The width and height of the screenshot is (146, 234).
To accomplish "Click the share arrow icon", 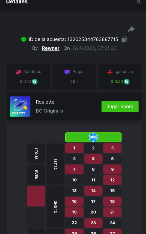I will tap(131, 29).
